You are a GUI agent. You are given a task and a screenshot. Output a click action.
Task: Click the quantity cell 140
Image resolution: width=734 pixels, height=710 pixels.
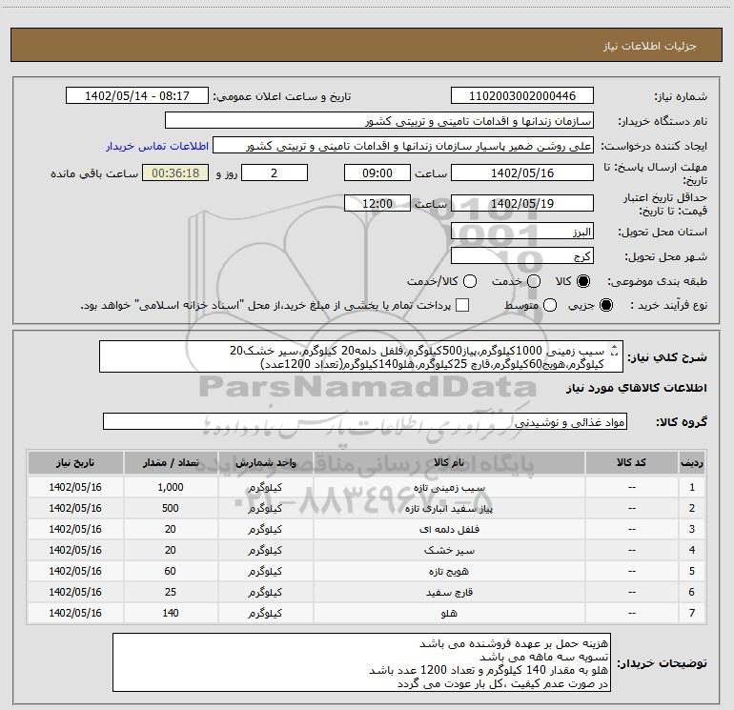[171, 613]
